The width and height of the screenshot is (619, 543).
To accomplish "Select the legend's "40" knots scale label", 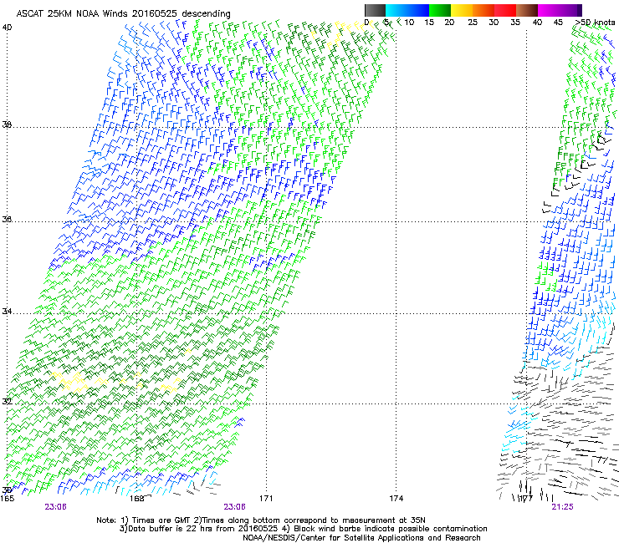I will (537, 23).
